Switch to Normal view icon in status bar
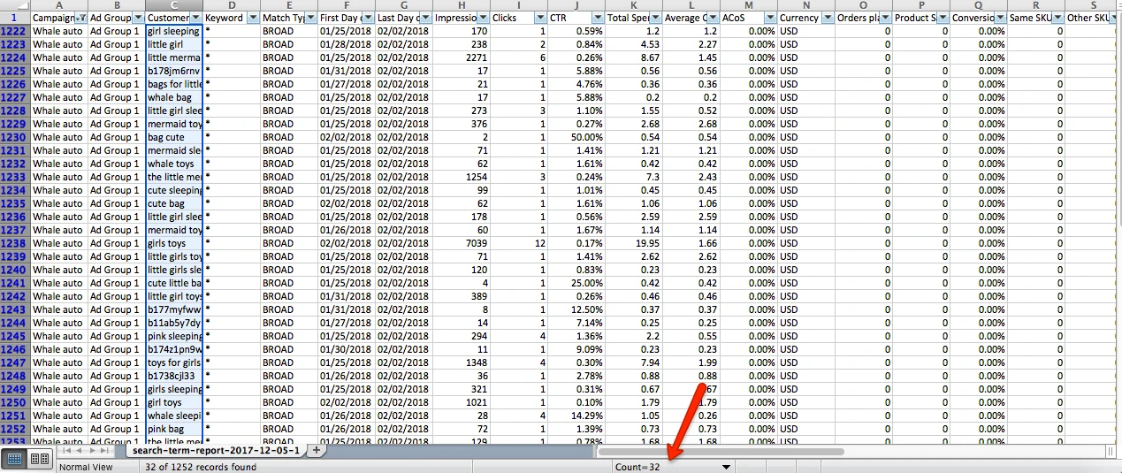Image resolution: width=1122 pixels, height=473 pixels. [x=15, y=459]
